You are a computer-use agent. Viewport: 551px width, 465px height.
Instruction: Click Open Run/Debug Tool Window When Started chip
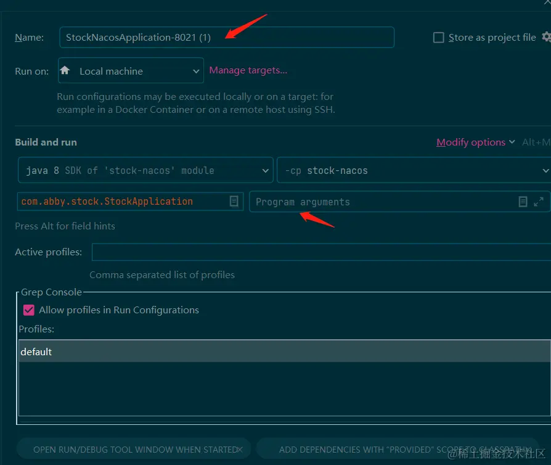[x=135, y=450]
